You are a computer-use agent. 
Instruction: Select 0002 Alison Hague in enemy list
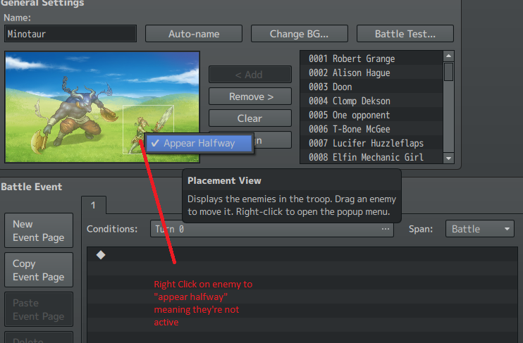371,73
